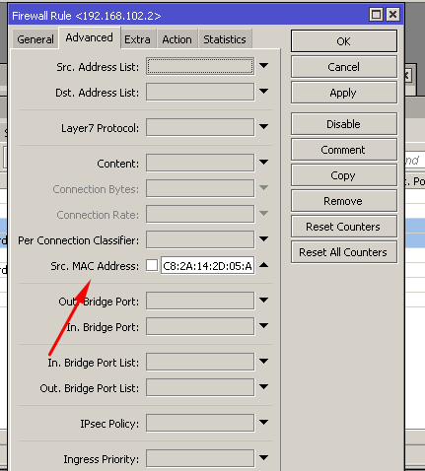
Task: Expand the Ingress Priority option
Action: point(263,457)
